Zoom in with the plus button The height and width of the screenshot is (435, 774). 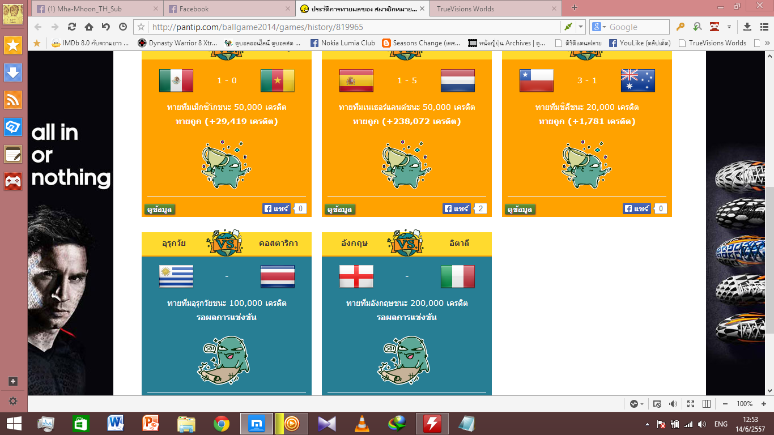click(763, 404)
